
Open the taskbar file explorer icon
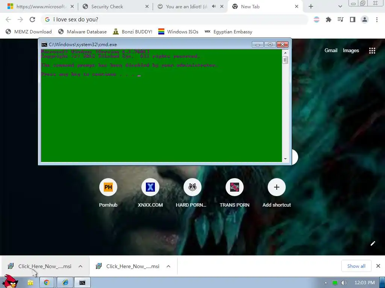tap(30, 283)
